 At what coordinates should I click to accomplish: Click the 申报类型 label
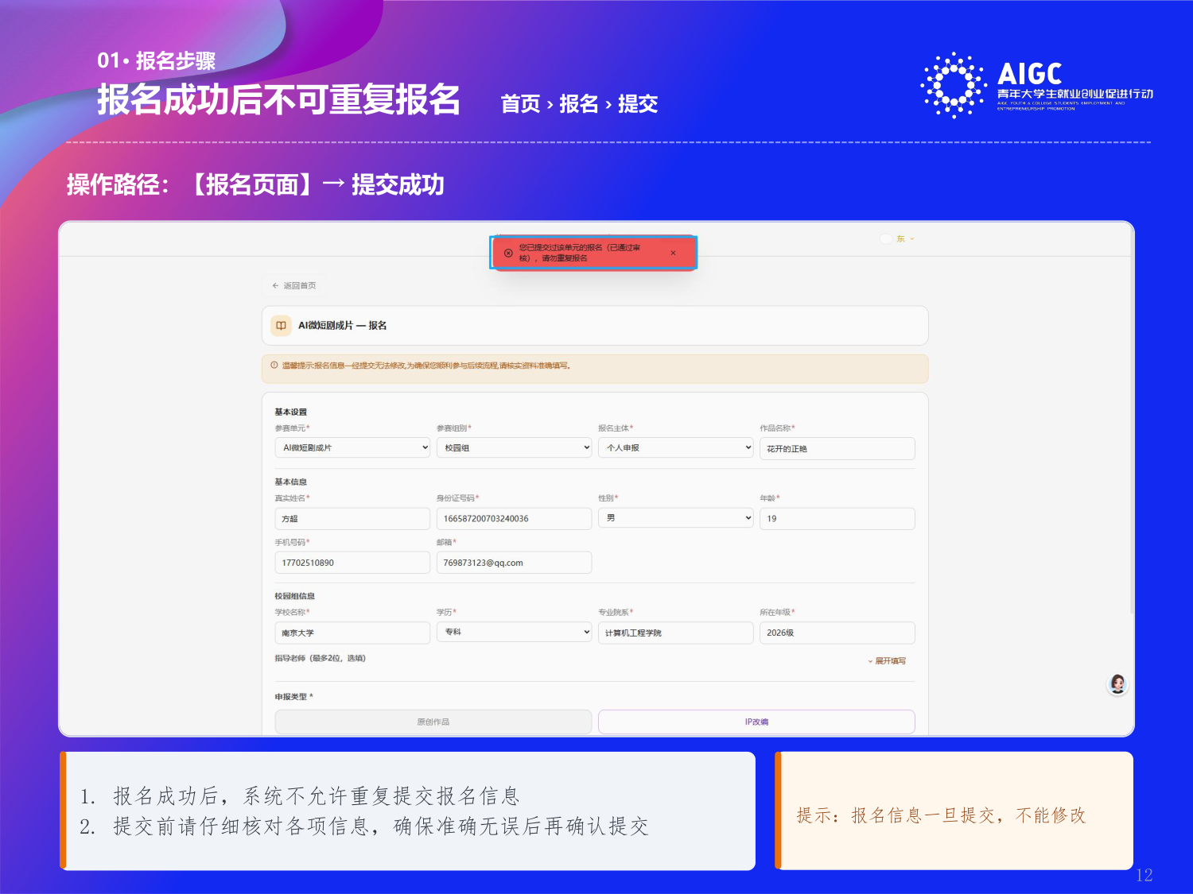(293, 697)
